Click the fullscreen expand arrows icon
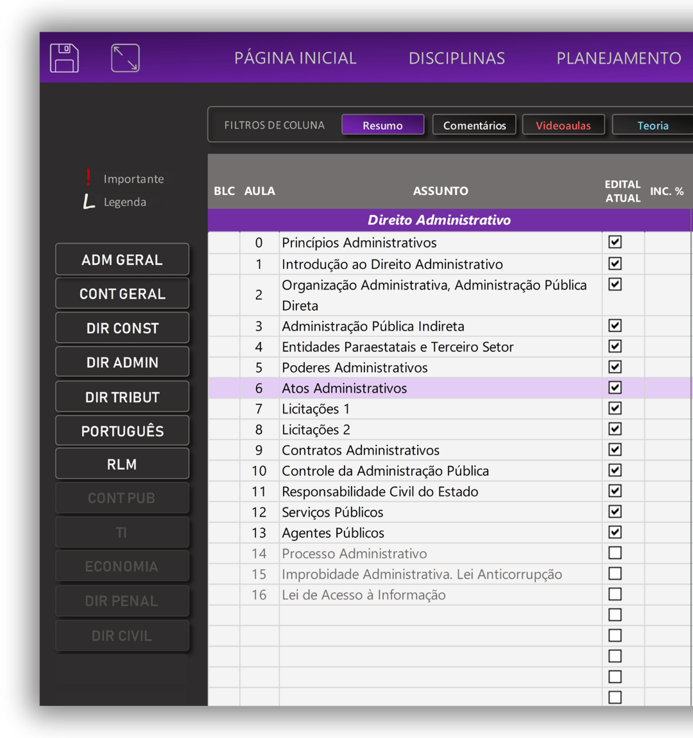Image resolution: width=693 pixels, height=738 pixels. pyautogui.click(x=125, y=58)
